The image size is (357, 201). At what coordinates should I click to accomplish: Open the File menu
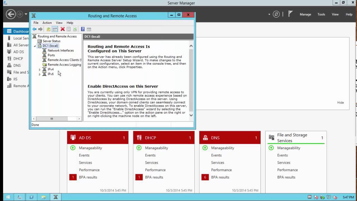click(x=36, y=23)
